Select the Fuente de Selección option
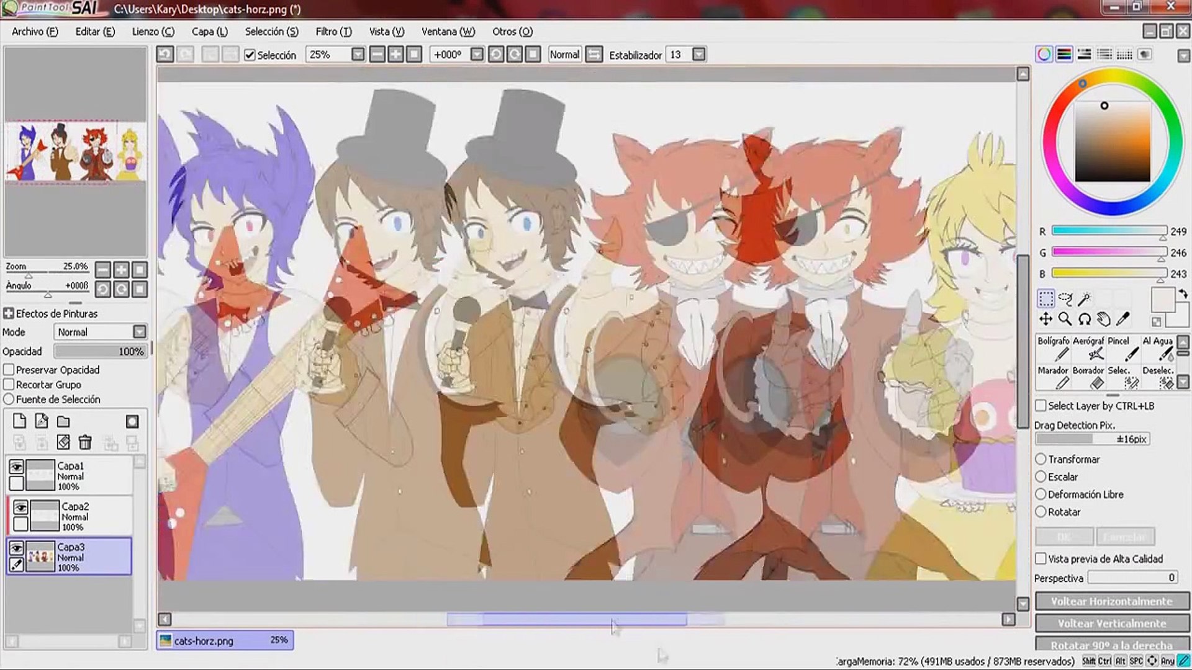The height and width of the screenshot is (670, 1192). click(9, 400)
